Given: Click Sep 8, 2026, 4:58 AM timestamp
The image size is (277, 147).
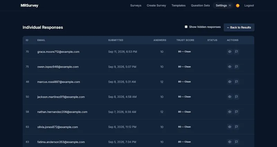Looking at the screenshot, I should coord(123,97).
